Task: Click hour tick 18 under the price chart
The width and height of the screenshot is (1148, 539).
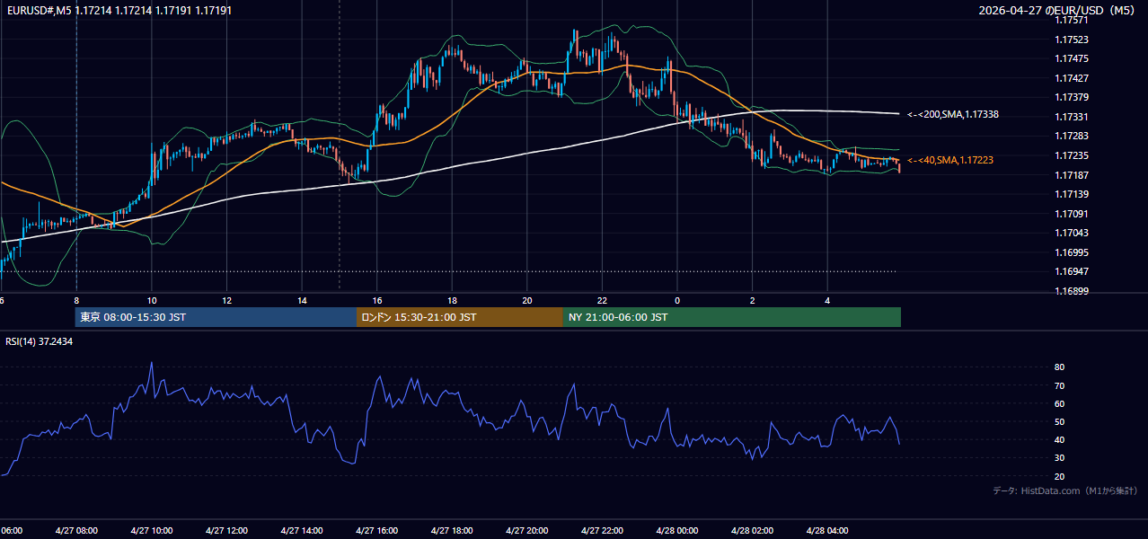Action: point(452,300)
